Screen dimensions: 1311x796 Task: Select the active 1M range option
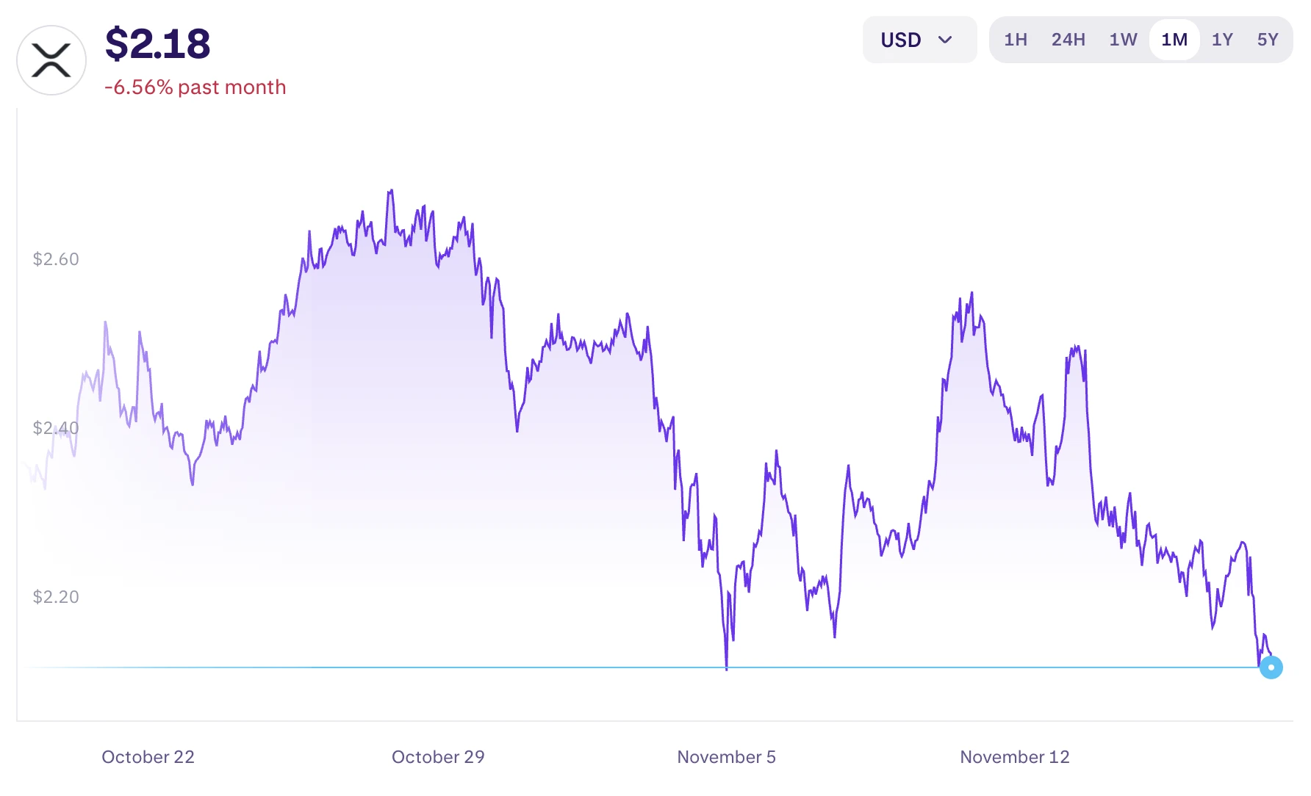1174,40
